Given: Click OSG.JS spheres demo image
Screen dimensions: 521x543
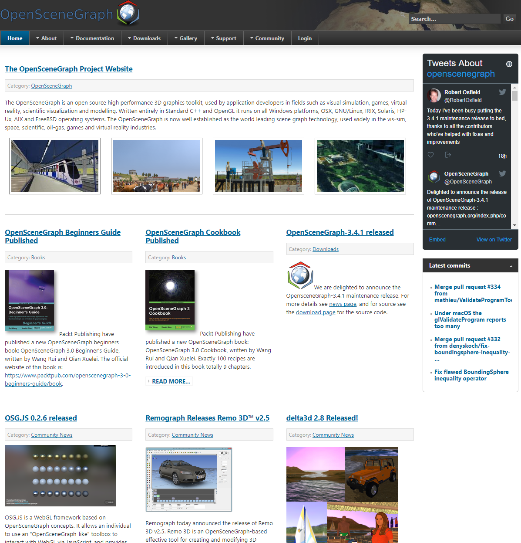Looking at the screenshot, I should (x=61, y=475).
